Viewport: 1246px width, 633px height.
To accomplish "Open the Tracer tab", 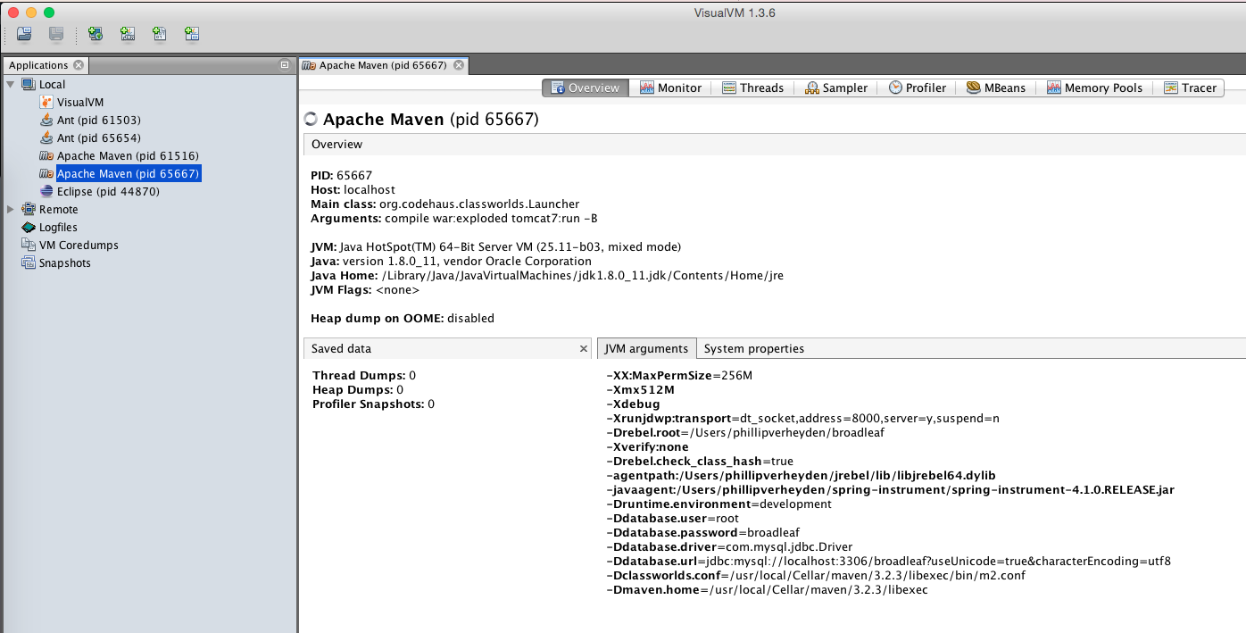I will coord(1190,87).
